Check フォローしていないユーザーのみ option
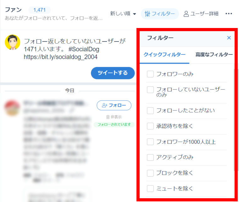Image resolution: width=239 pixels, height=202 pixels. pyautogui.click(x=150, y=90)
